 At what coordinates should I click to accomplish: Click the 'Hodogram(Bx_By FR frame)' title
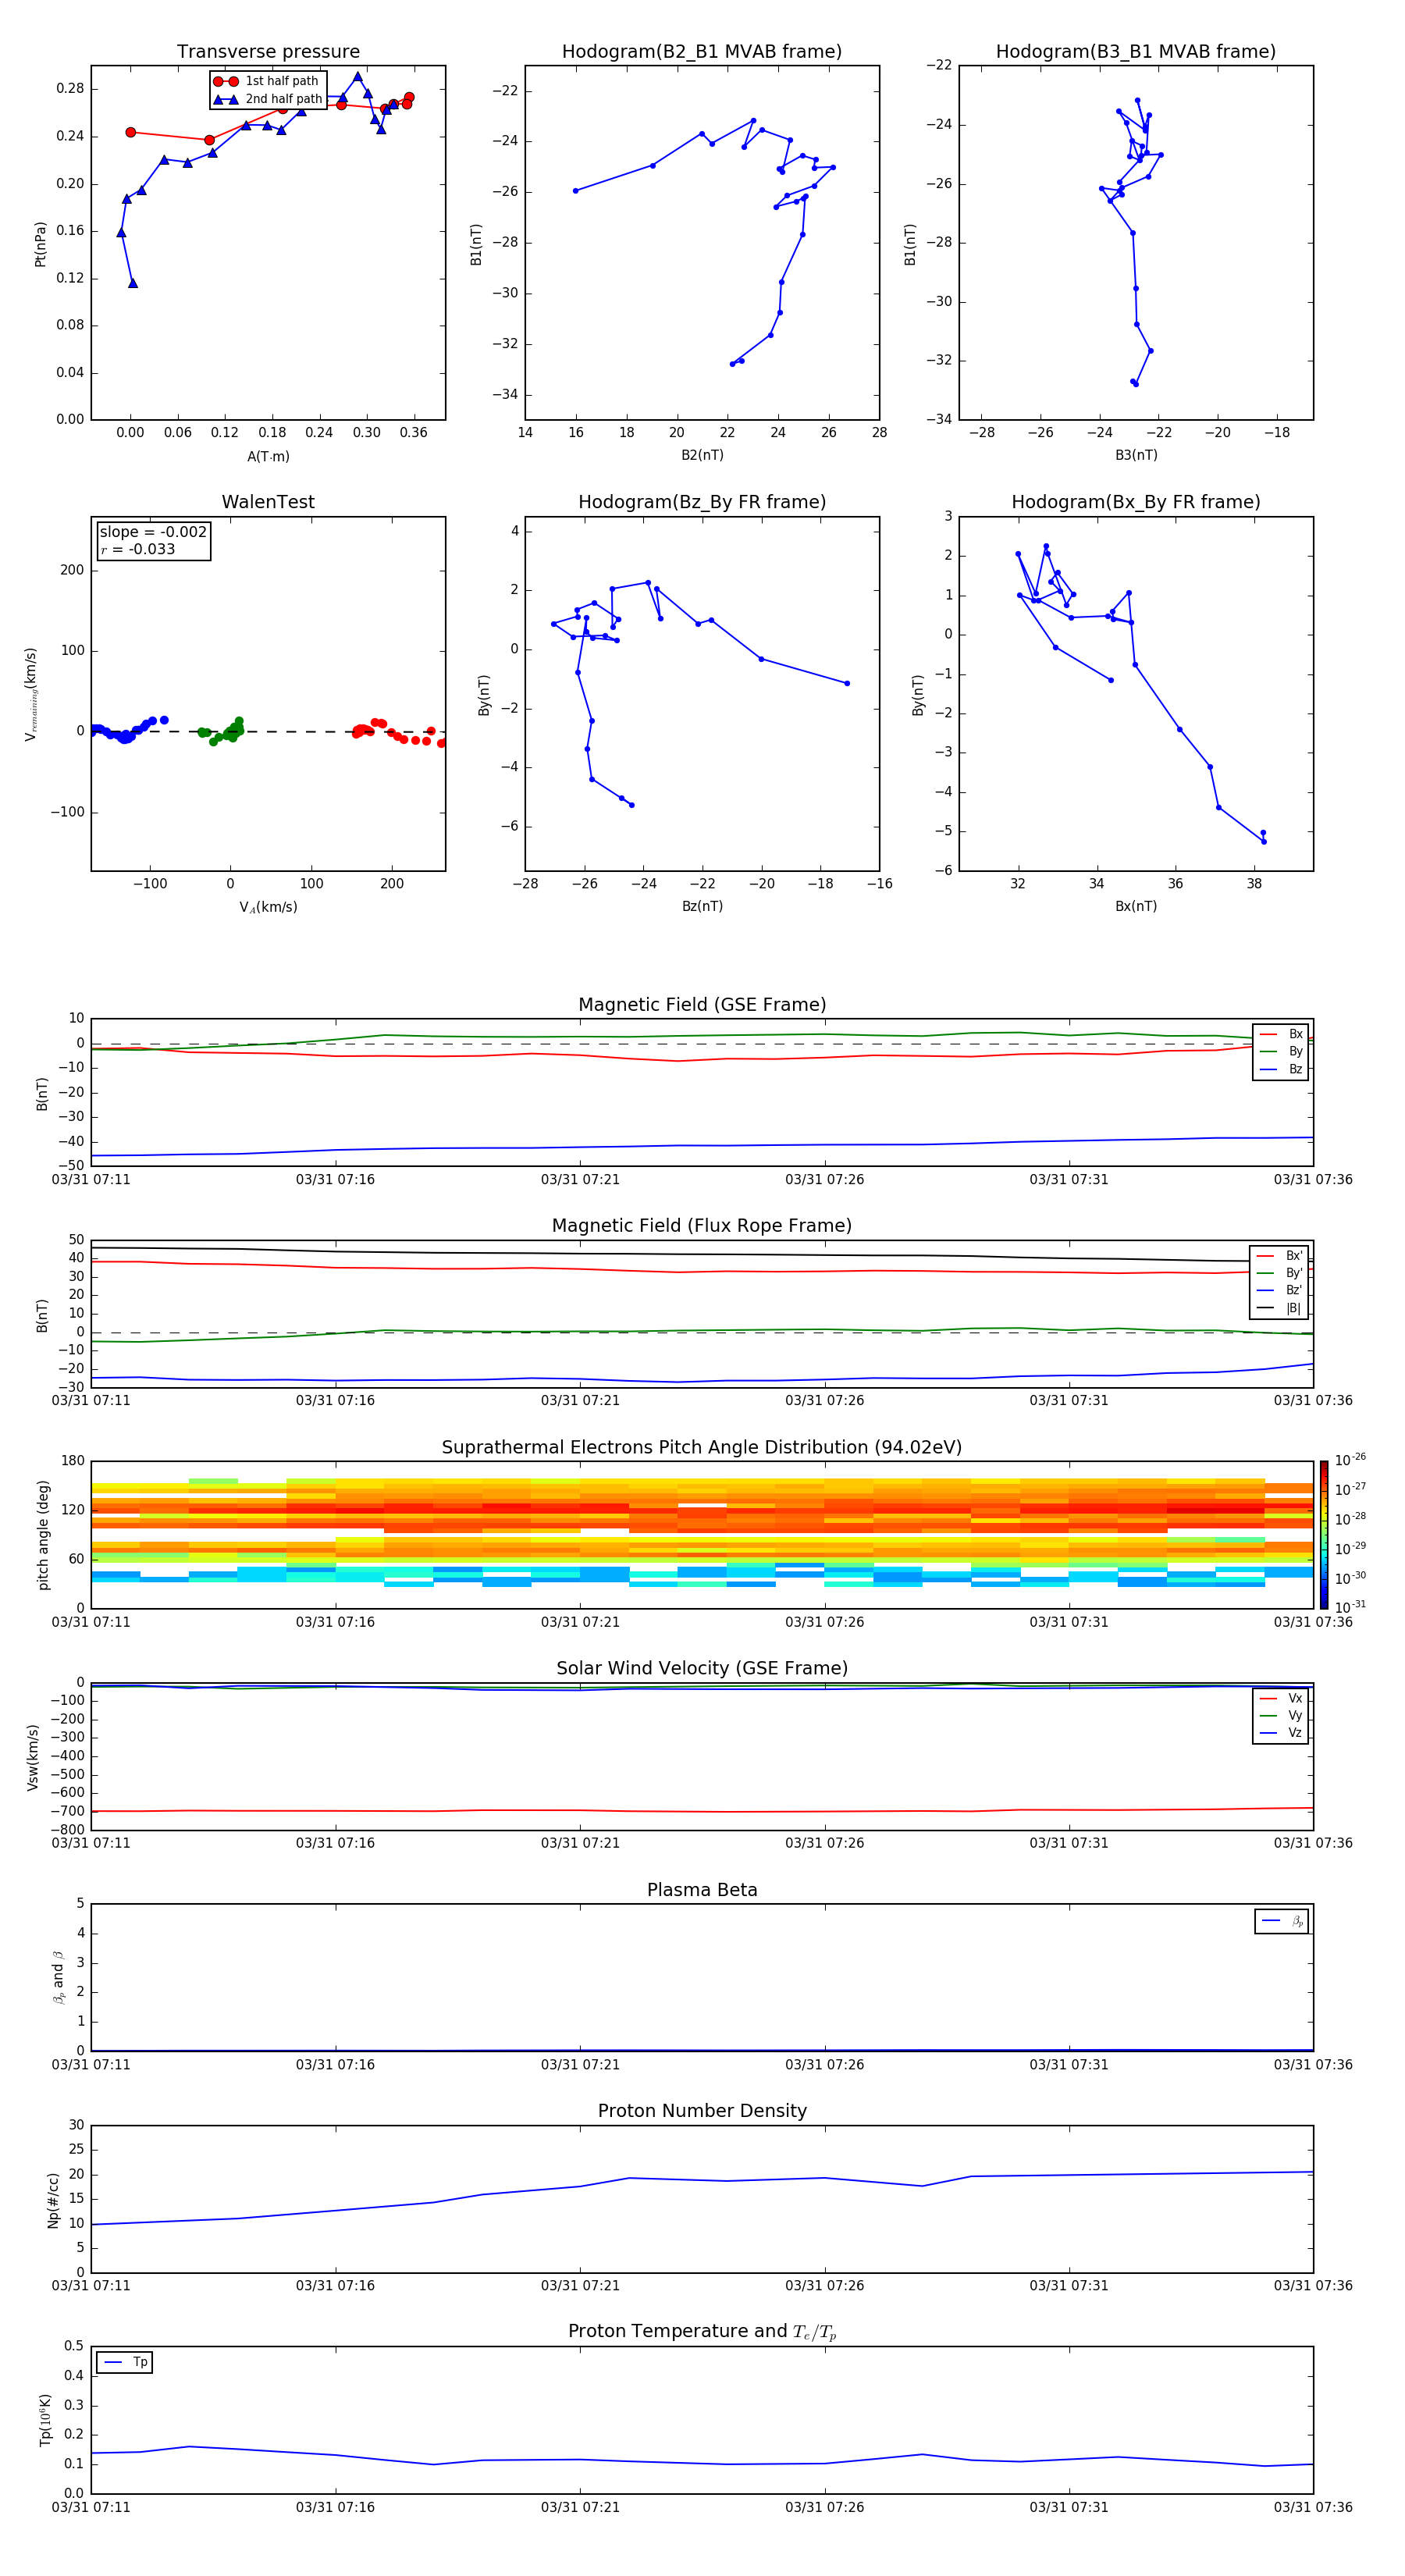pos(1136,502)
